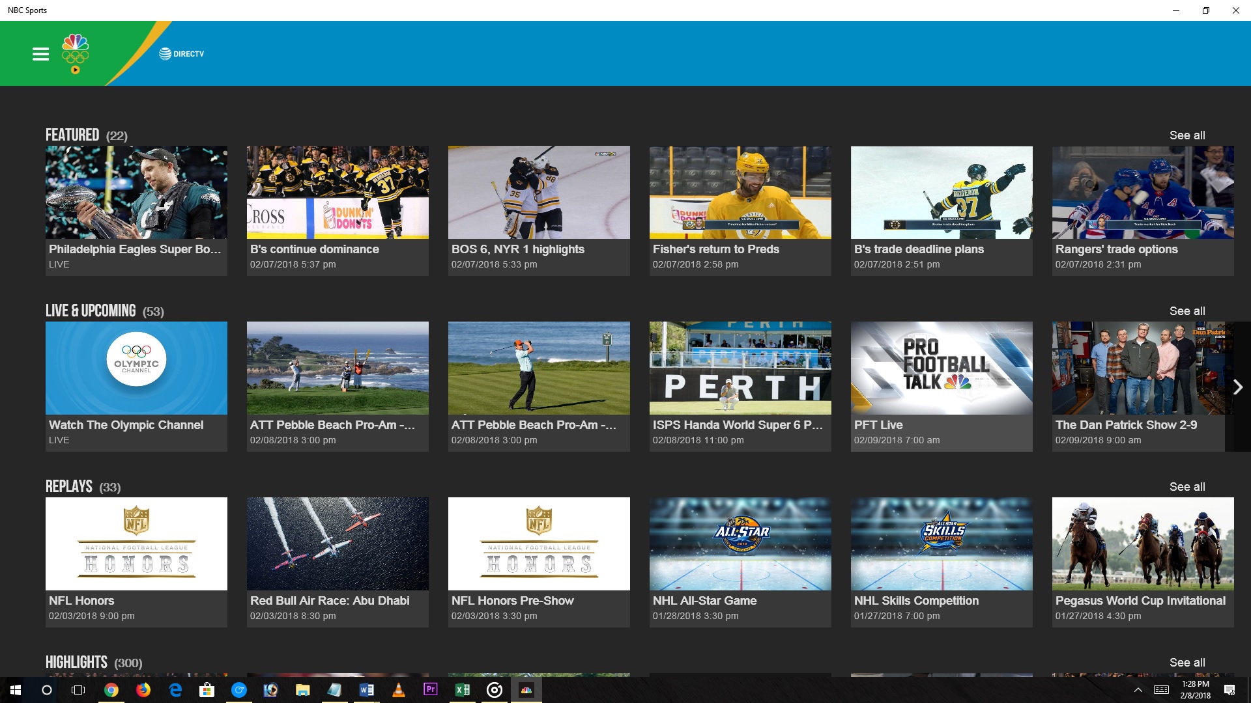Screen dimensions: 1251x703
Task: See all Highlights
Action: [1186, 663]
